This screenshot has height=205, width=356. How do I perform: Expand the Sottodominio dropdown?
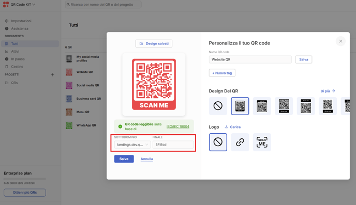[132, 145]
